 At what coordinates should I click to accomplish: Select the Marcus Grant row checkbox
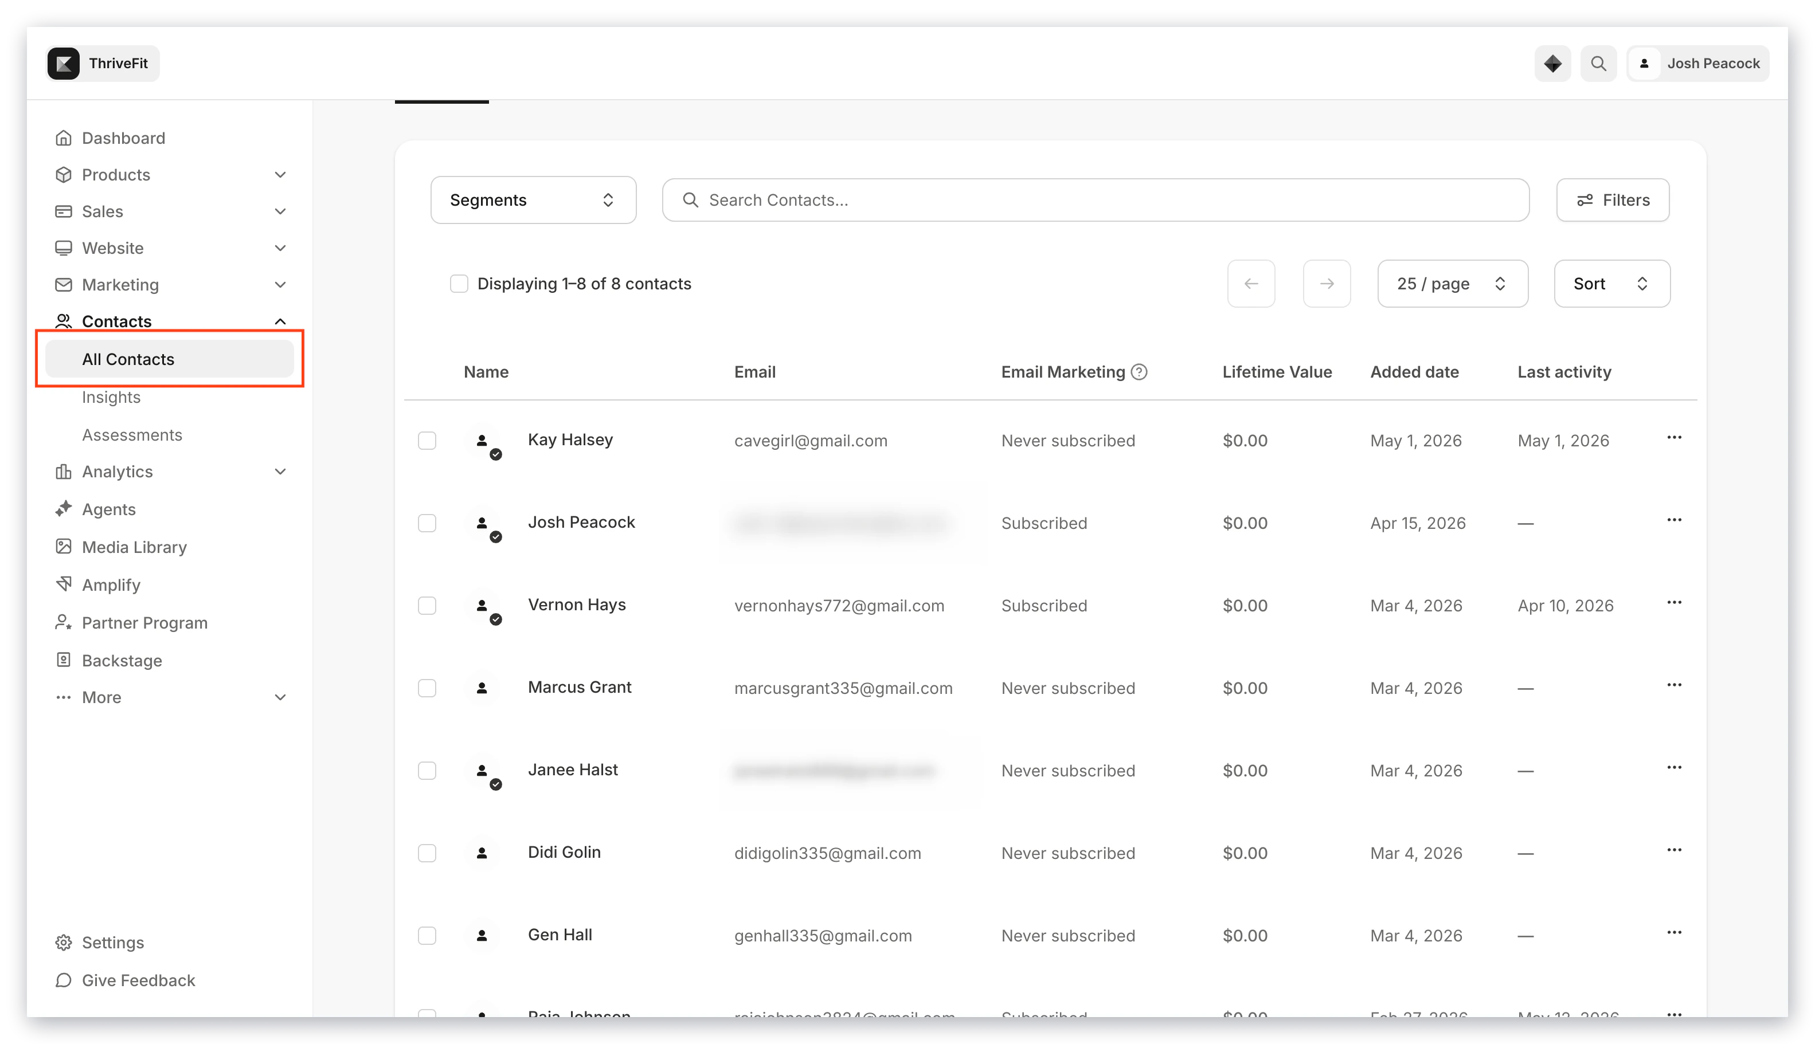coord(427,688)
